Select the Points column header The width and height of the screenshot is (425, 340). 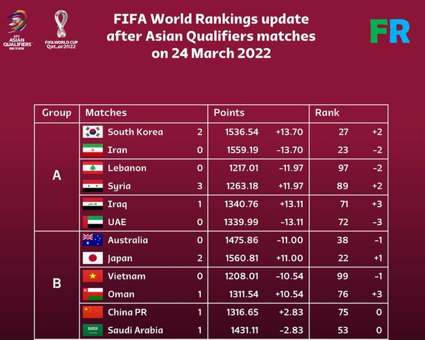pyautogui.click(x=229, y=113)
